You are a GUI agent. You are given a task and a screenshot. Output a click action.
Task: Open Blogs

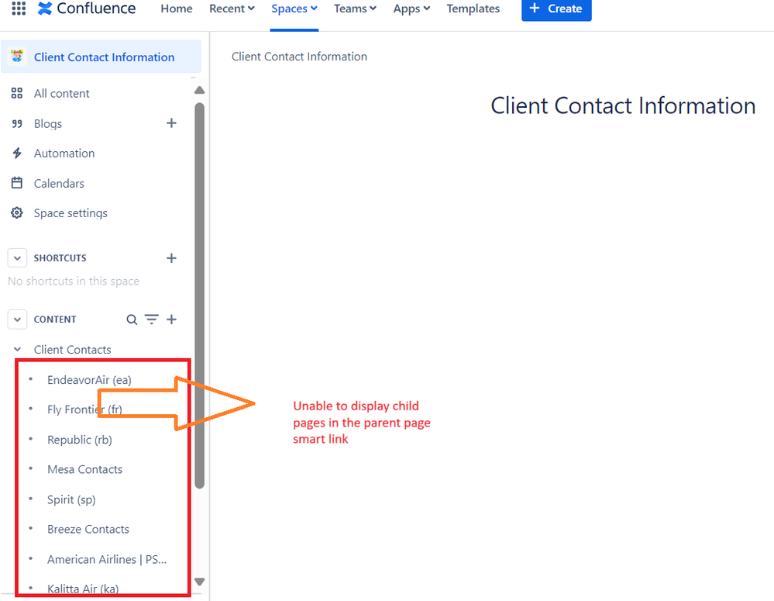(48, 123)
